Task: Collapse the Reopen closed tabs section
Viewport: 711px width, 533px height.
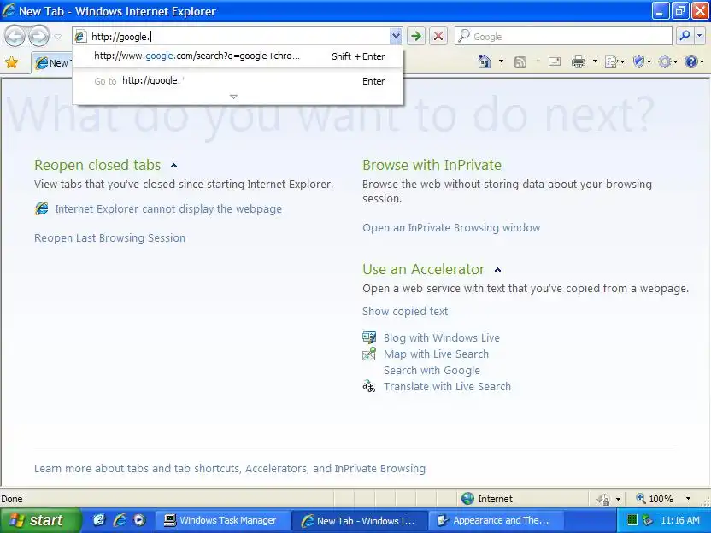Action: [x=173, y=166]
